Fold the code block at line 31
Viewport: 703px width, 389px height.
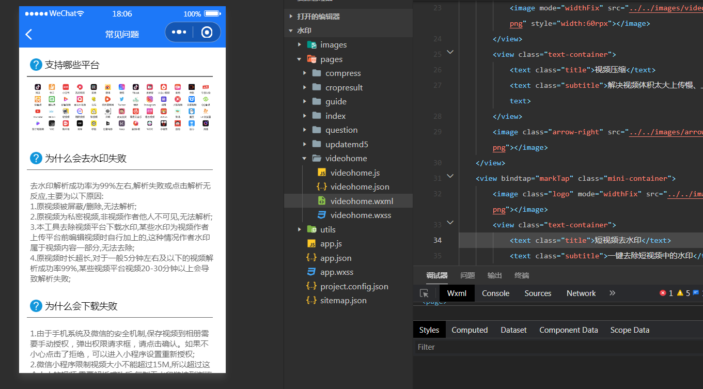450,176
